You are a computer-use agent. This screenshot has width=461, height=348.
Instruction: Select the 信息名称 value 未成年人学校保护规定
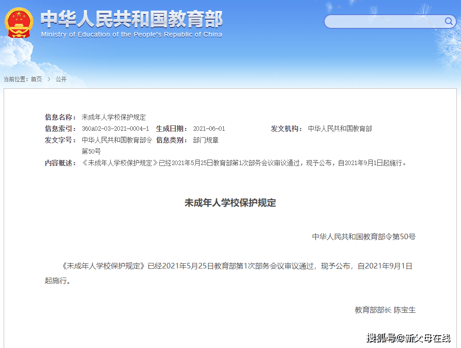point(114,118)
